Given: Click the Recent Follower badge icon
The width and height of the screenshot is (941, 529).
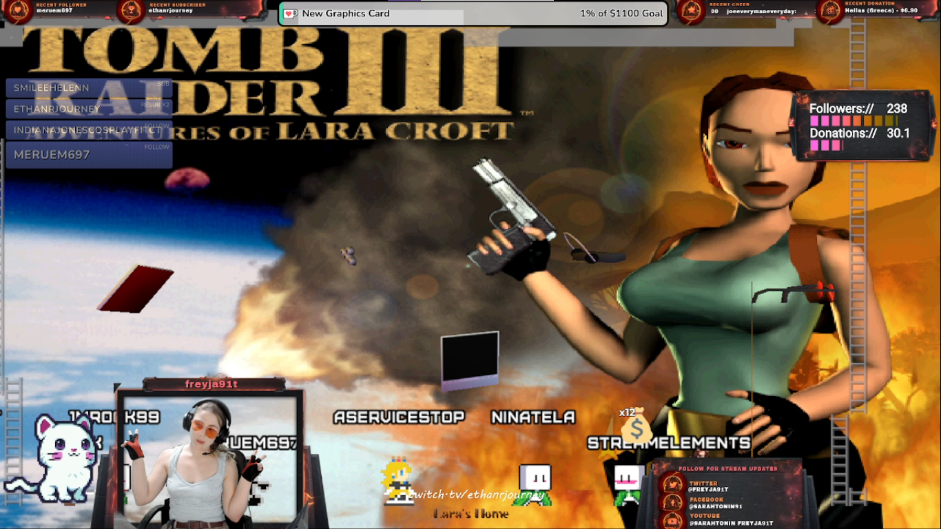Looking at the screenshot, I should pyautogui.click(x=19, y=10).
